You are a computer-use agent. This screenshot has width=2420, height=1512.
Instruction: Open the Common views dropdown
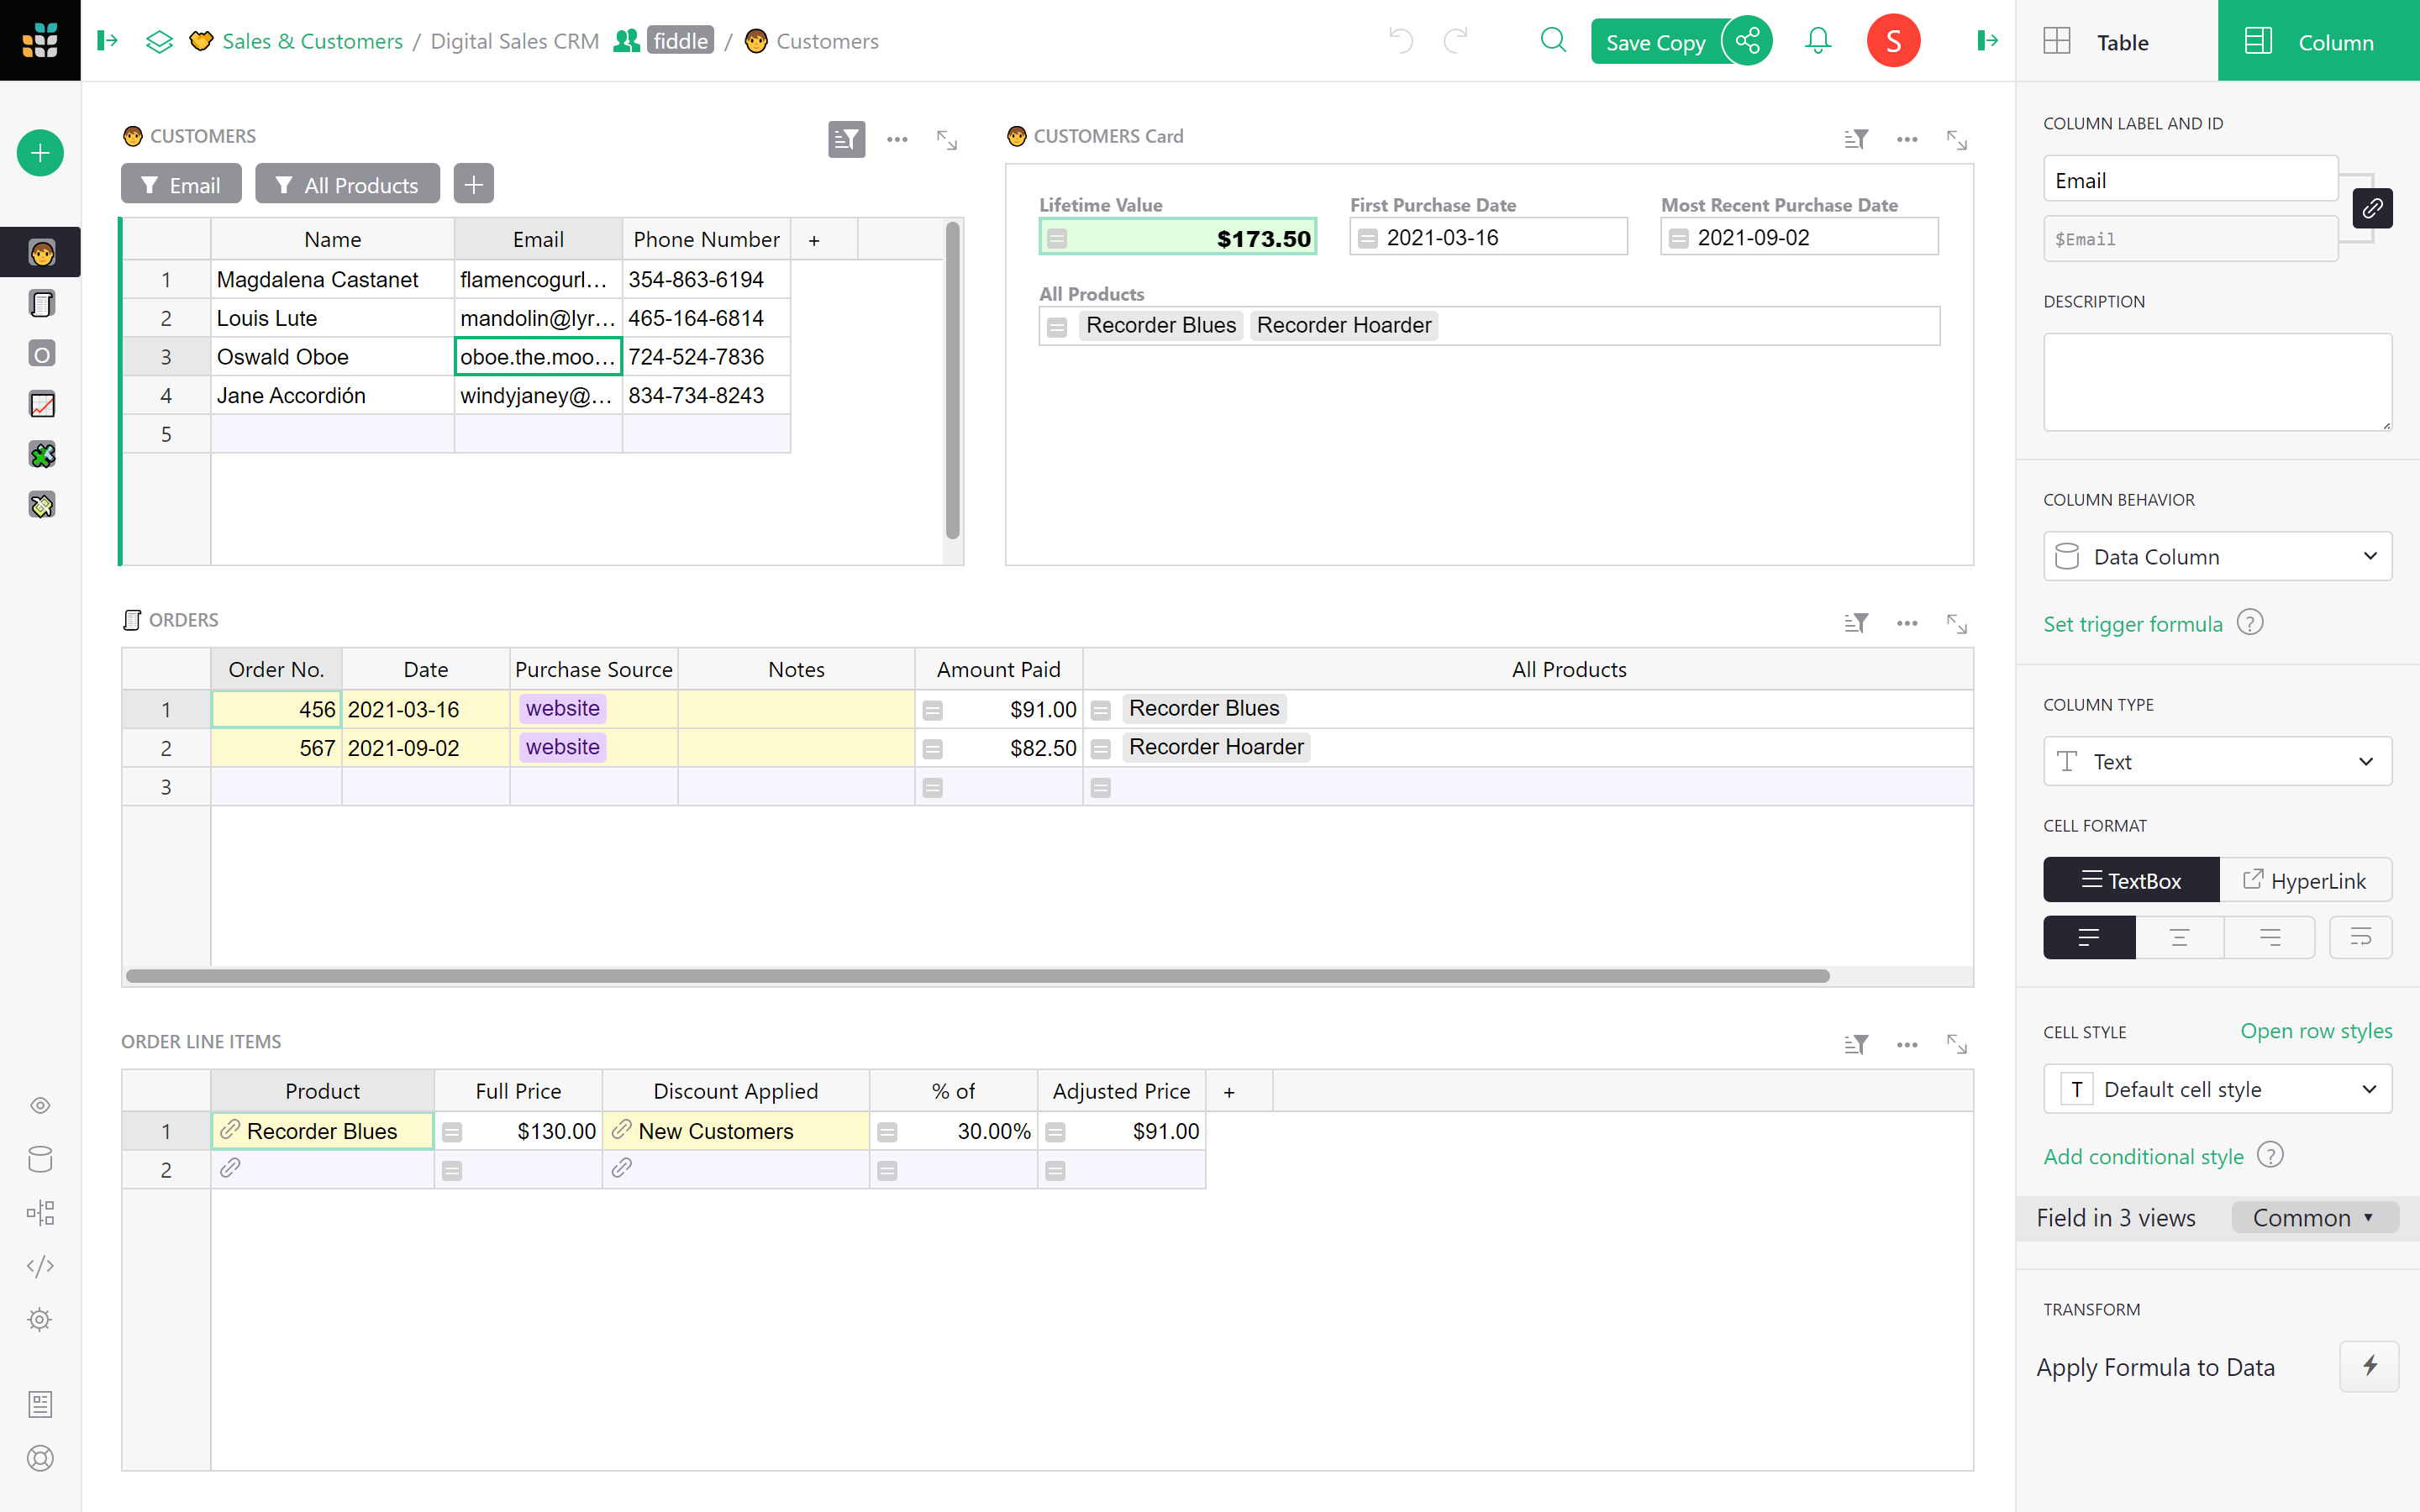click(x=2313, y=1217)
